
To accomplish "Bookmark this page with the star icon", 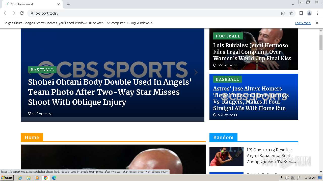I will 291,13.
